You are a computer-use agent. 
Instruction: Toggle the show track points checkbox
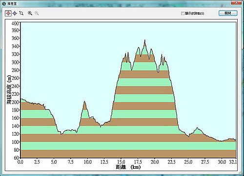pyautogui.click(x=183, y=13)
